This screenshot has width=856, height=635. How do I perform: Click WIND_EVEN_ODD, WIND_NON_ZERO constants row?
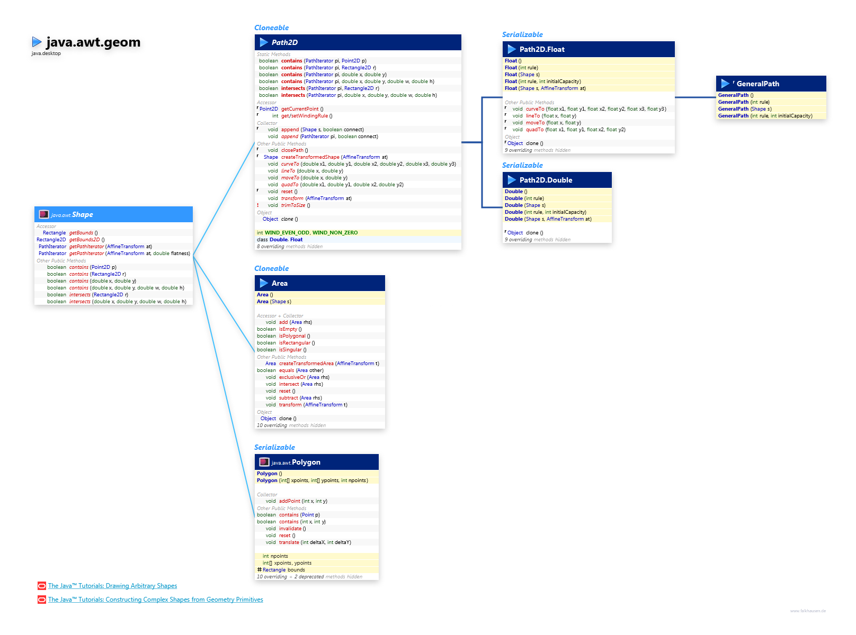358,233
